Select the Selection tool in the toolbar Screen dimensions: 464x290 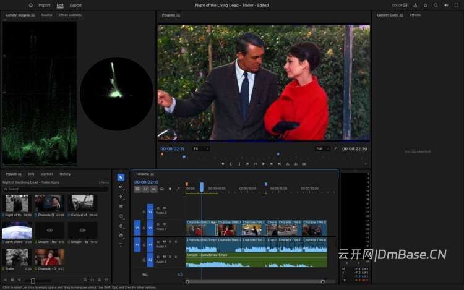pyautogui.click(x=121, y=177)
